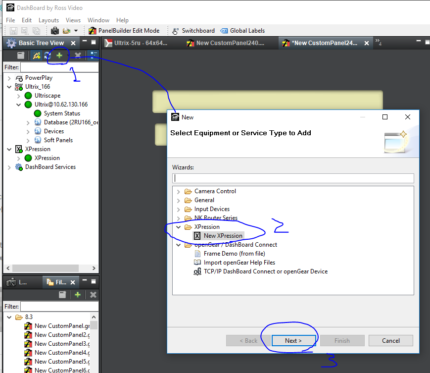Click green plus in the File Navigator panel

(78, 295)
